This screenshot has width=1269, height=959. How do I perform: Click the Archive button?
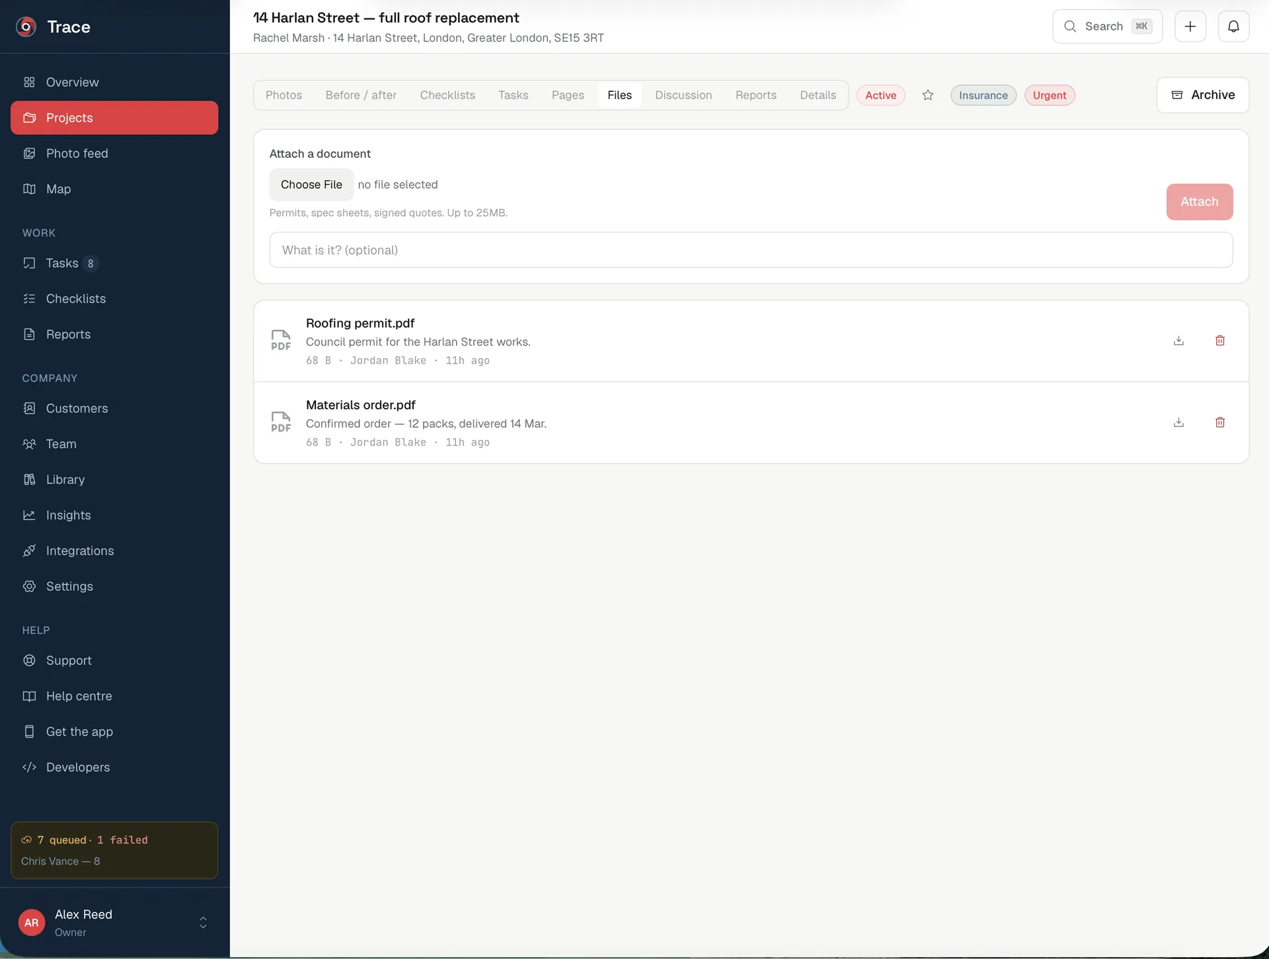click(1202, 95)
